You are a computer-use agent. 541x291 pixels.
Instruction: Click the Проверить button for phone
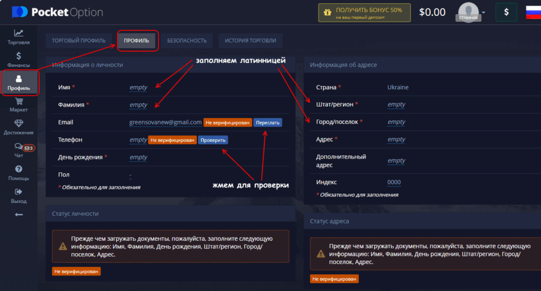213,140
